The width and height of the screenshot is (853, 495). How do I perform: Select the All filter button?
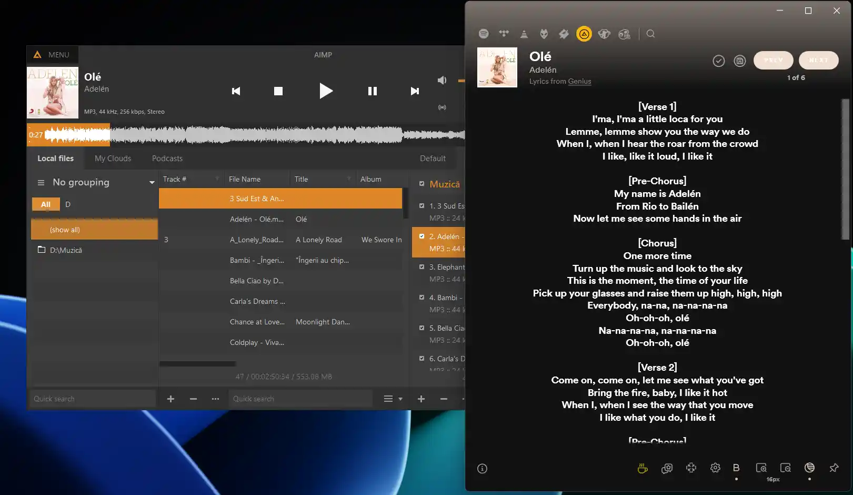(x=46, y=204)
